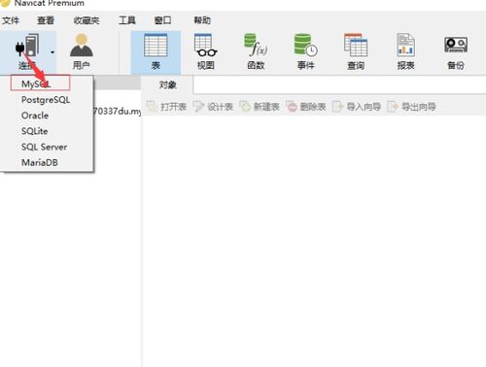Open the Favorites (收藏夹) menu
Image resolution: width=486 pixels, height=367 pixels.
[x=87, y=20]
